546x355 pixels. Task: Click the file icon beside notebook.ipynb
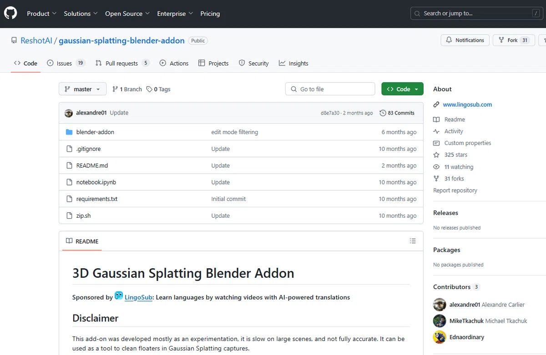click(69, 182)
